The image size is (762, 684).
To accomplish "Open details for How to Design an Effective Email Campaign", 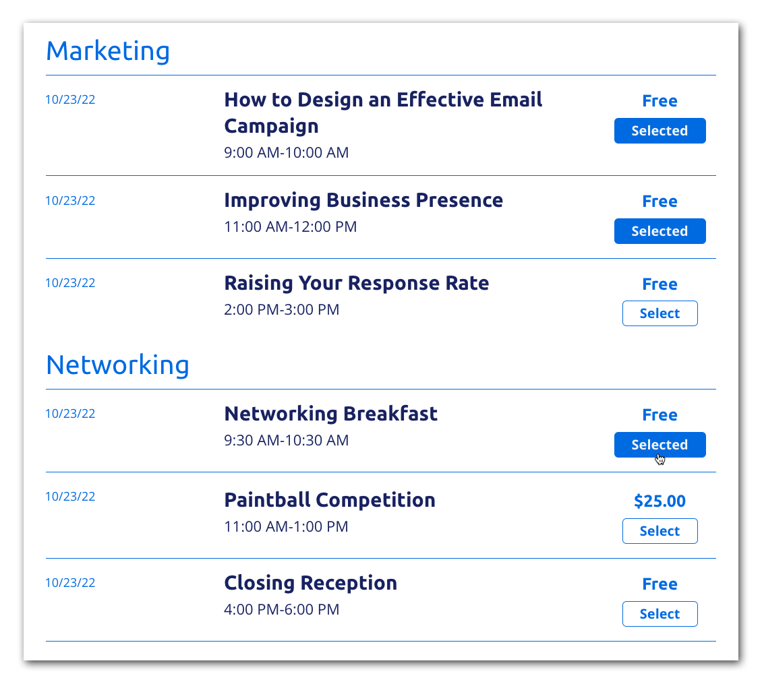I will pyautogui.click(x=383, y=112).
